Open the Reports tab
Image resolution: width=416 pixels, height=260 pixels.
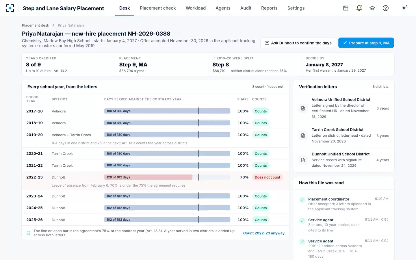[269, 8]
